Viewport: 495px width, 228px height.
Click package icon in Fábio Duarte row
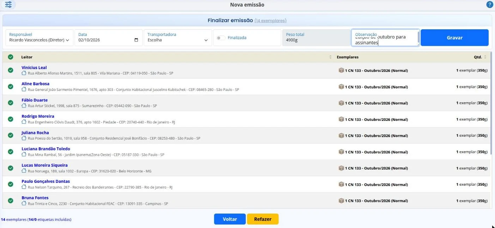[x=341, y=103]
